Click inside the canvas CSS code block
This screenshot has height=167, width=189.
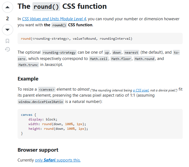coord(100,124)
